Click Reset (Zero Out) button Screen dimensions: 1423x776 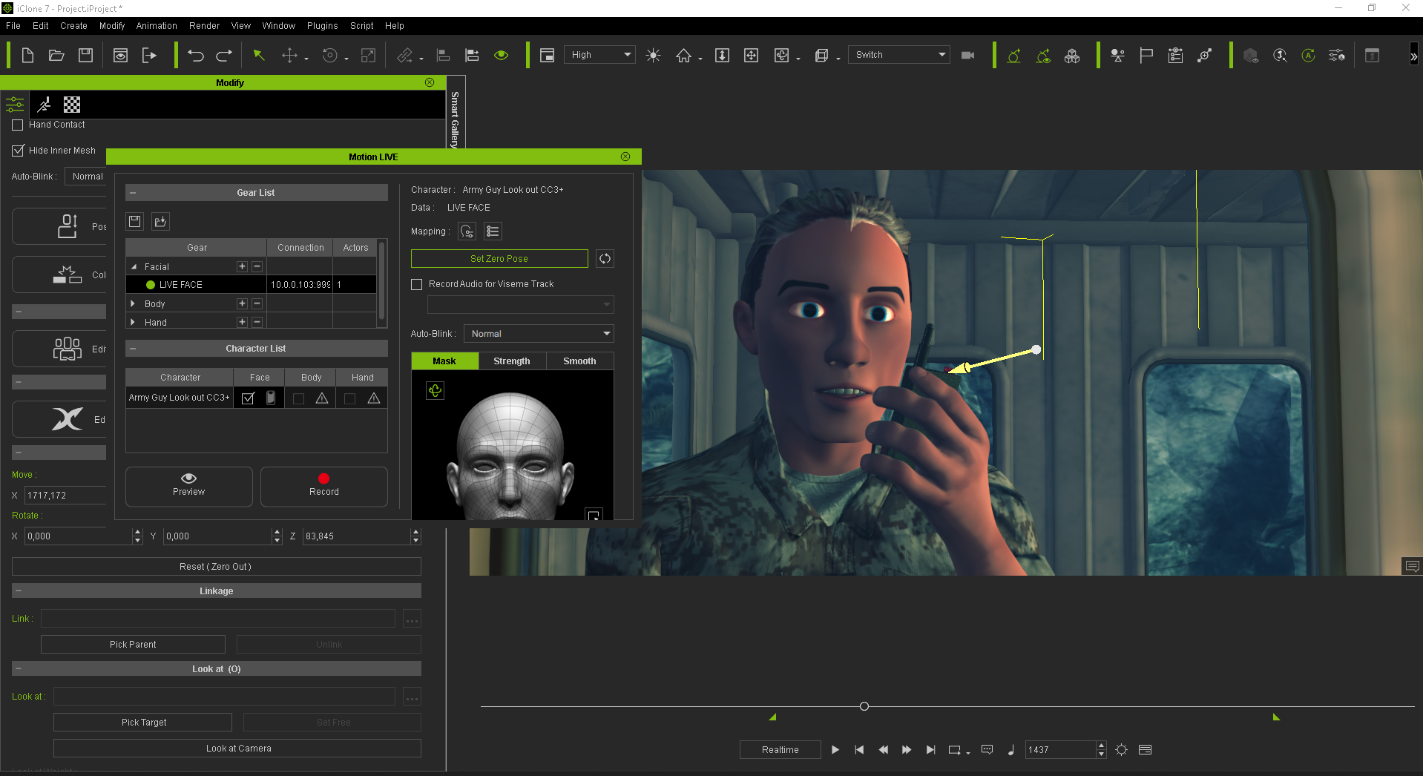coord(216,567)
